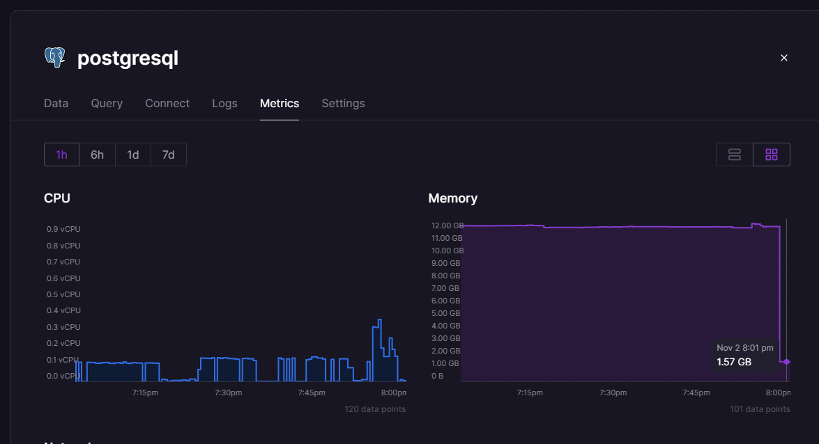Click the Memory chart title
The width and height of the screenshot is (819, 444).
pyautogui.click(x=452, y=198)
